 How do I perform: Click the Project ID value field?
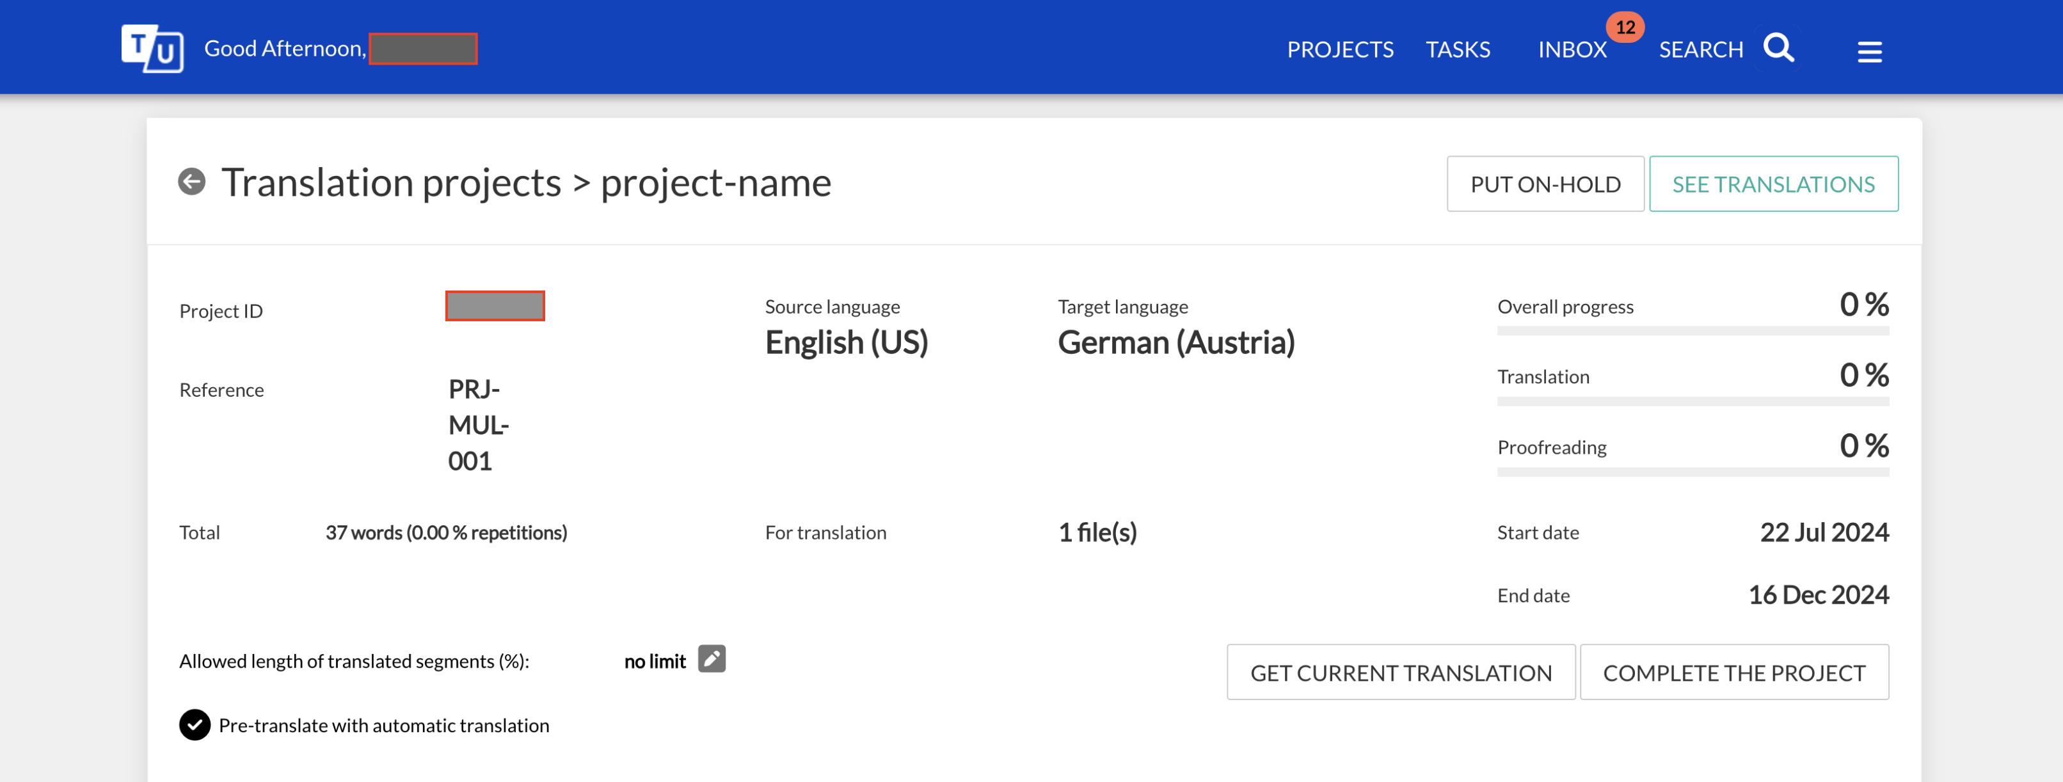pyautogui.click(x=496, y=305)
